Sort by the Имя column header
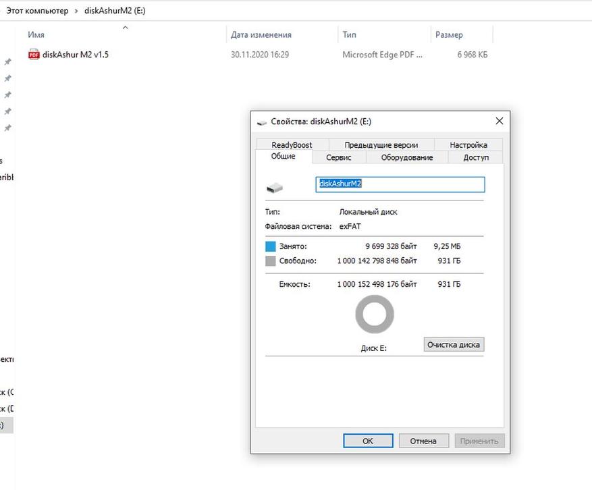The image size is (592, 490). click(x=36, y=34)
